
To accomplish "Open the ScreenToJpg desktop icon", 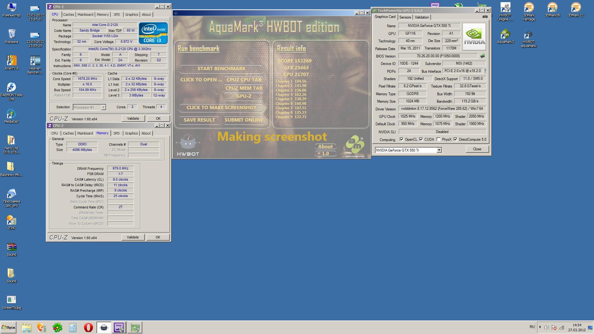I will [11, 302].
